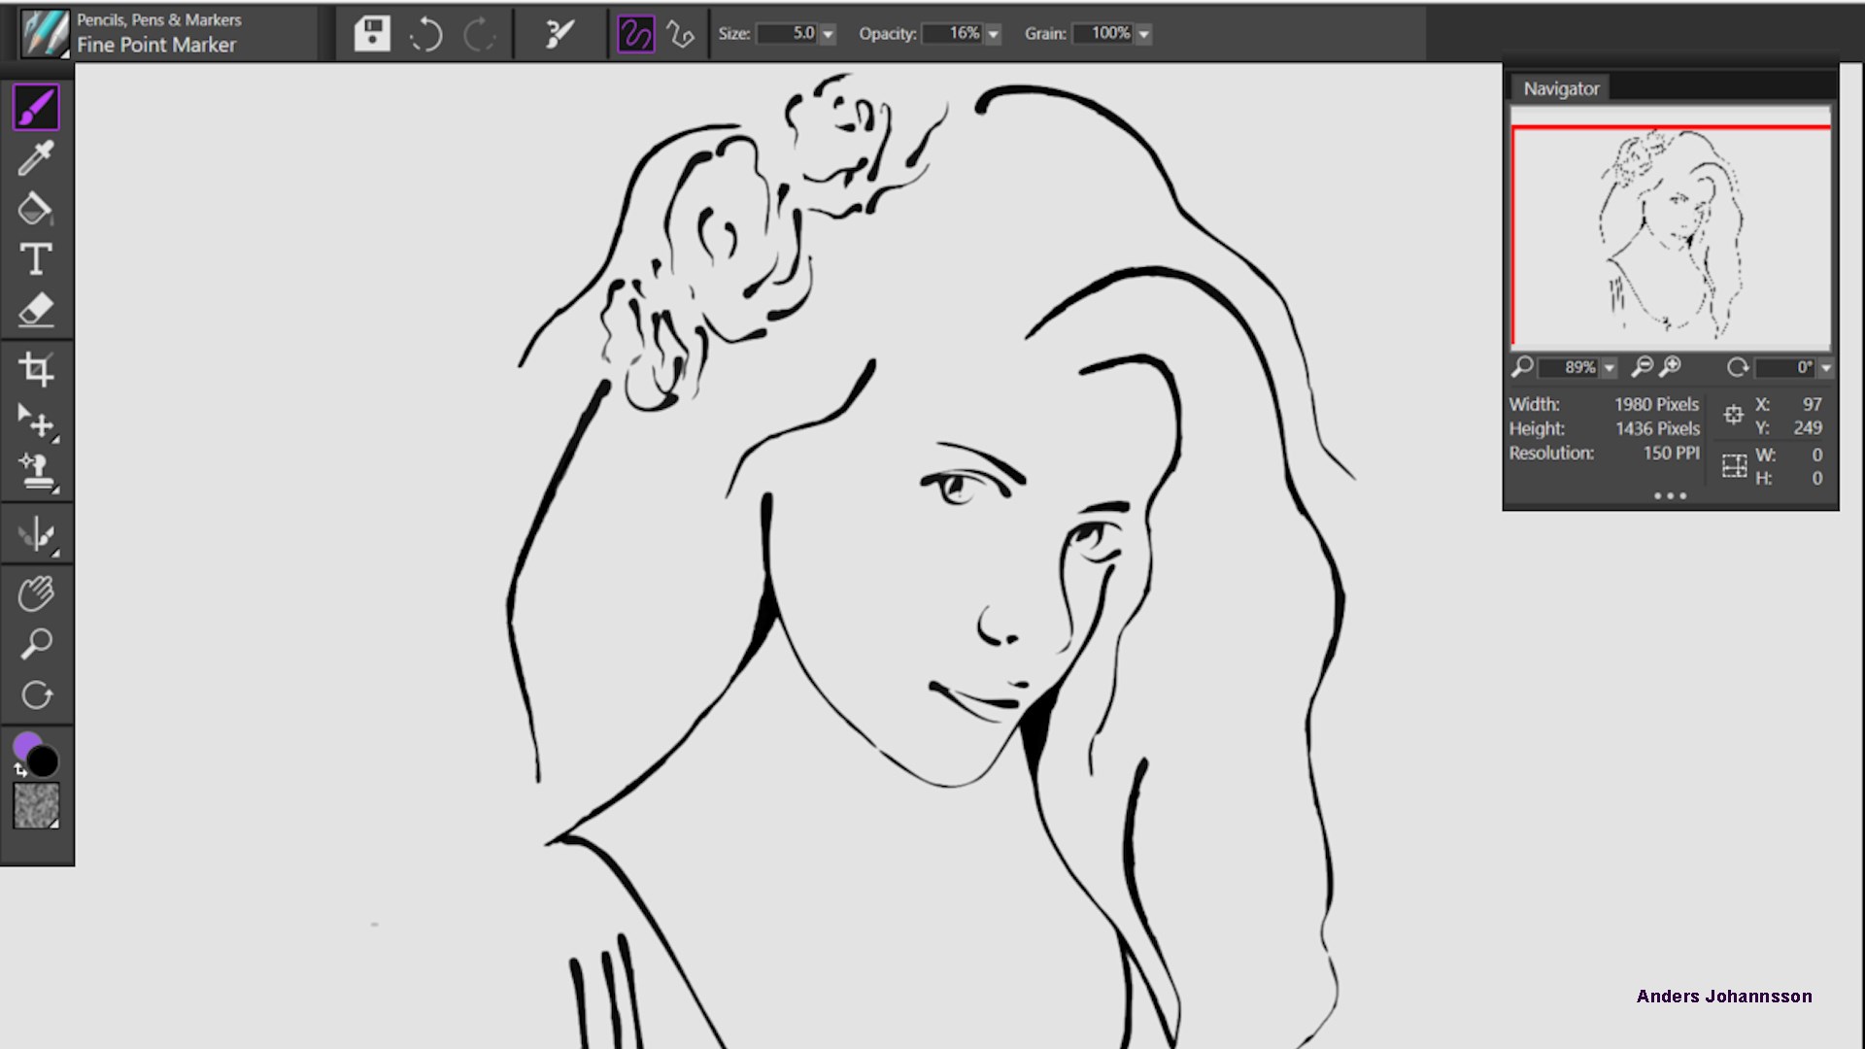The image size is (1865, 1049).
Task: Toggle the Mirror Painting tool
Action: point(36,534)
